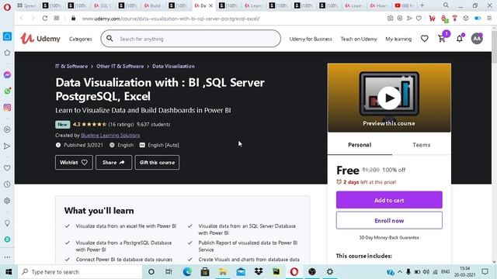Screen dimensions: 497x279
Task: Click the IT & Software breadcrumb
Action: 71,66
